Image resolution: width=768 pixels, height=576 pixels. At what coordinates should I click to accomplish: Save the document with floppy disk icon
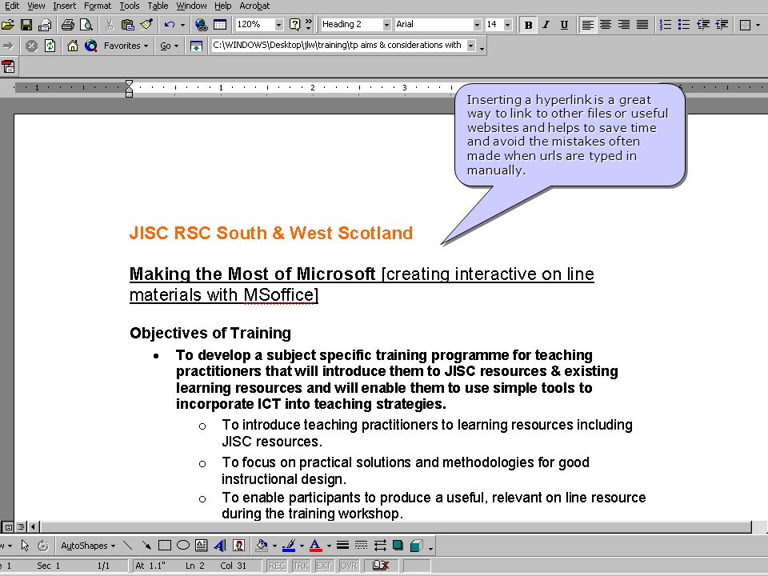[x=26, y=25]
